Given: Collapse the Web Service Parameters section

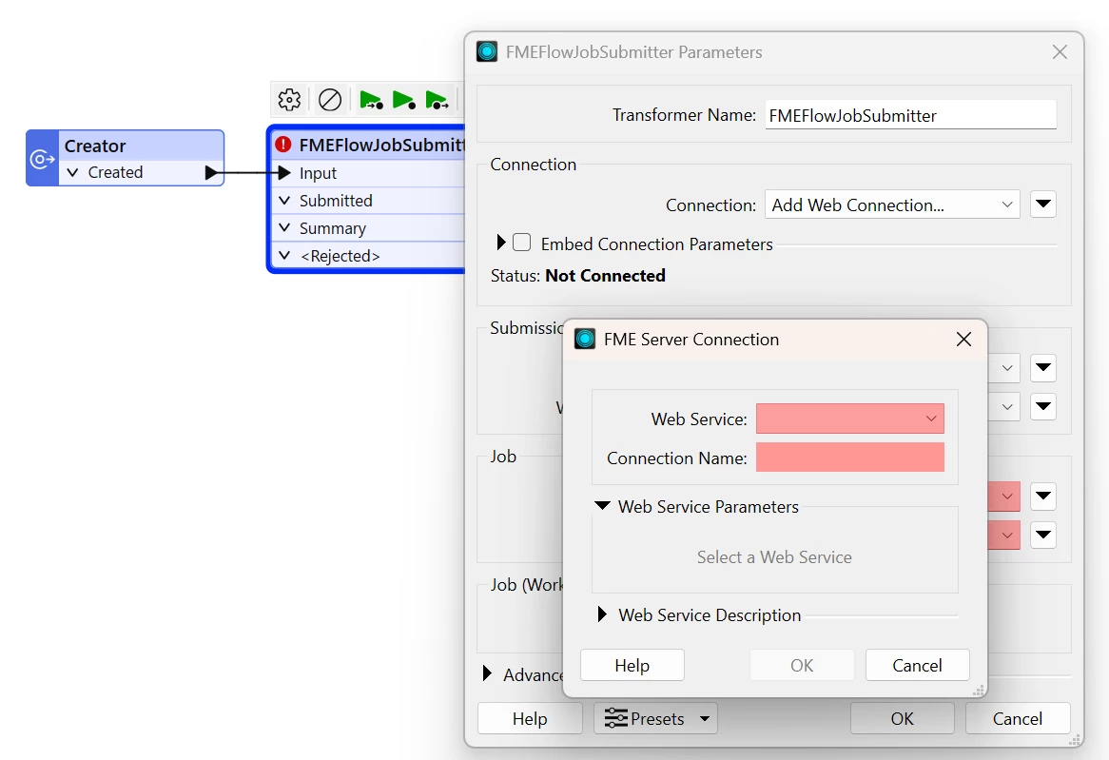Looking at the screenshot, I should (603, 506).
